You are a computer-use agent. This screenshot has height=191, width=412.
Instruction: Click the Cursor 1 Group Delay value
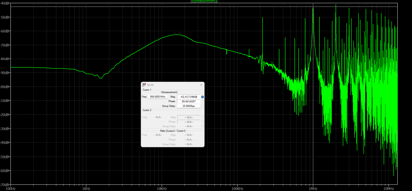pyautogui.click(x=188, y=106)
